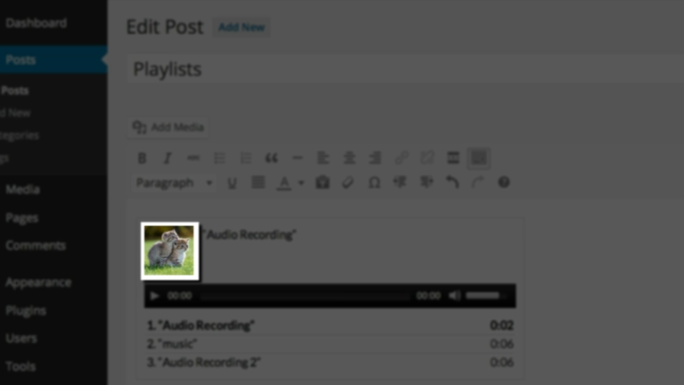The width and height of the screenshot is (684, 385).
Task: Toggle Bold formatting in editor toolbar
Action: pos(142,158)
